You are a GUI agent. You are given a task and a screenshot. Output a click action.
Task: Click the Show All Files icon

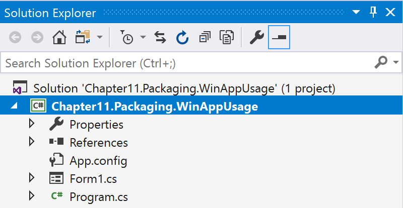tap(227, 38)
